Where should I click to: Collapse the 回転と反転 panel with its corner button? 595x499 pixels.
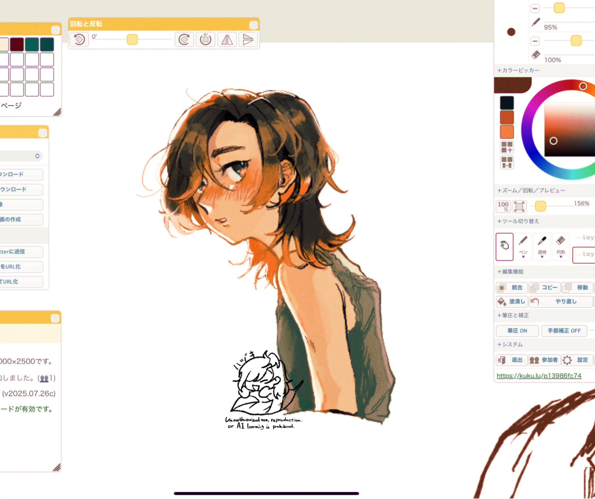point(253,25)
